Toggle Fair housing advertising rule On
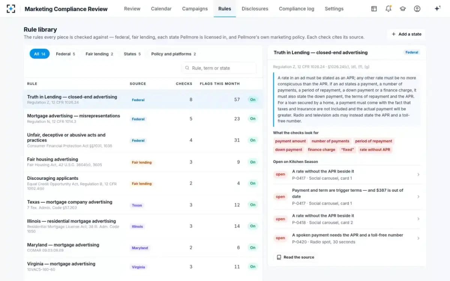This screenshot has height=281, width=450. point(253,162)
